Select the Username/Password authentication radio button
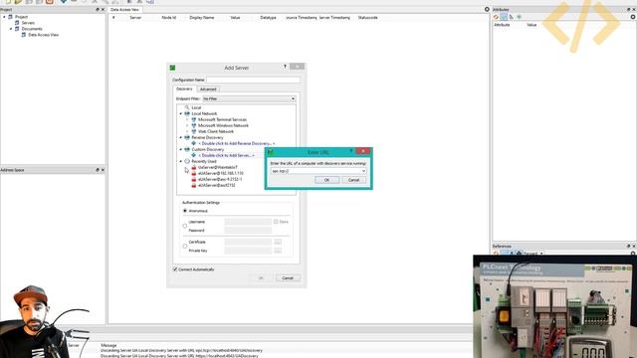Viewport: 637px width, 358px height. point(185,226)
